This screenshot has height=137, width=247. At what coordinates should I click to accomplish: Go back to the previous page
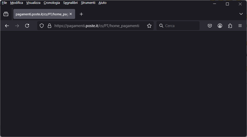pyautogui.click(x=7, y=26)
